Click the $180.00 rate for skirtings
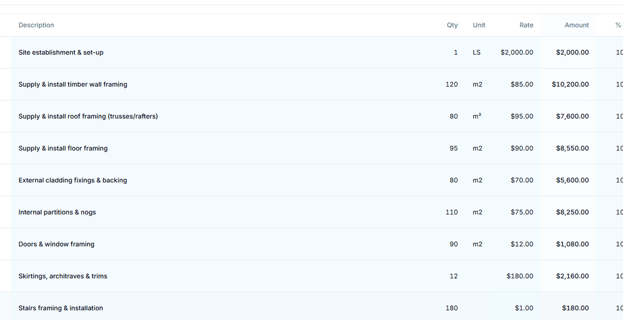This screenshot has height=320, width=623. 520,276
